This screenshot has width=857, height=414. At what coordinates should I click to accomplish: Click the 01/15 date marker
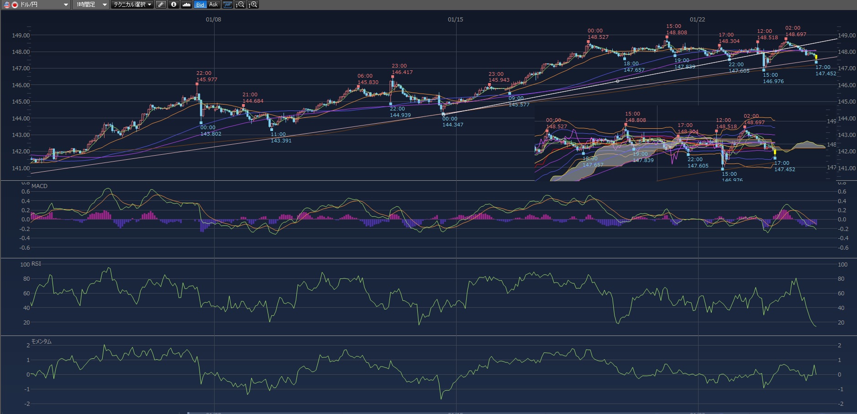455,19
